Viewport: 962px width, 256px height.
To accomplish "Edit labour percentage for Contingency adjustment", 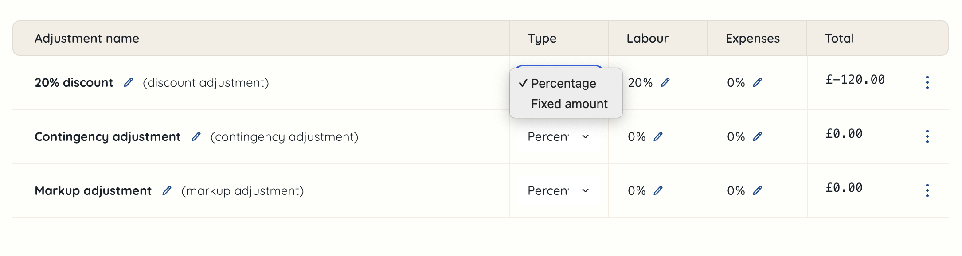I will coord(658,137).
